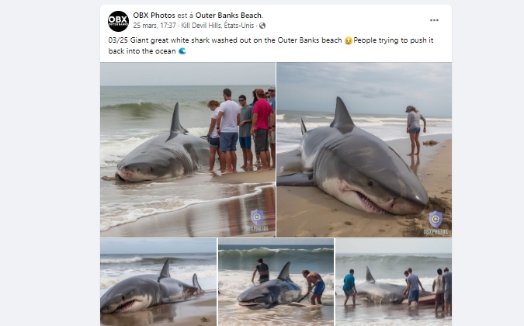Viewport: 524px width, 326px height.
Task: Click the public globe privacy icon
Action: tap(262, 26)
